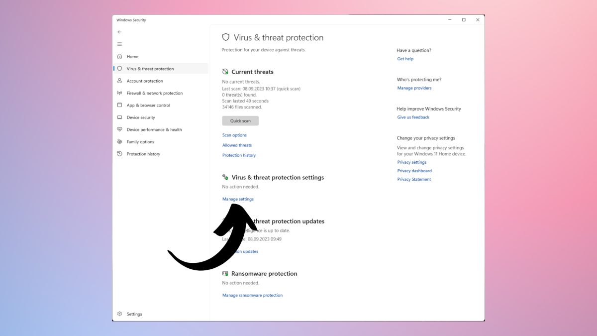The width and height of the screenshot is (597, 336).
Task: Click the Device performance & health heart icon
Action: point(119,129)
